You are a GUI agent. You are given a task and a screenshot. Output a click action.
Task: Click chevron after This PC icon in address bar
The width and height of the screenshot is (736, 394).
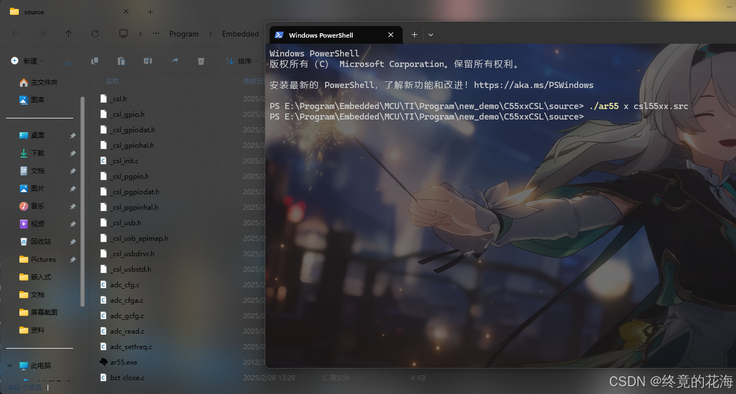click(x=140, y=34)
